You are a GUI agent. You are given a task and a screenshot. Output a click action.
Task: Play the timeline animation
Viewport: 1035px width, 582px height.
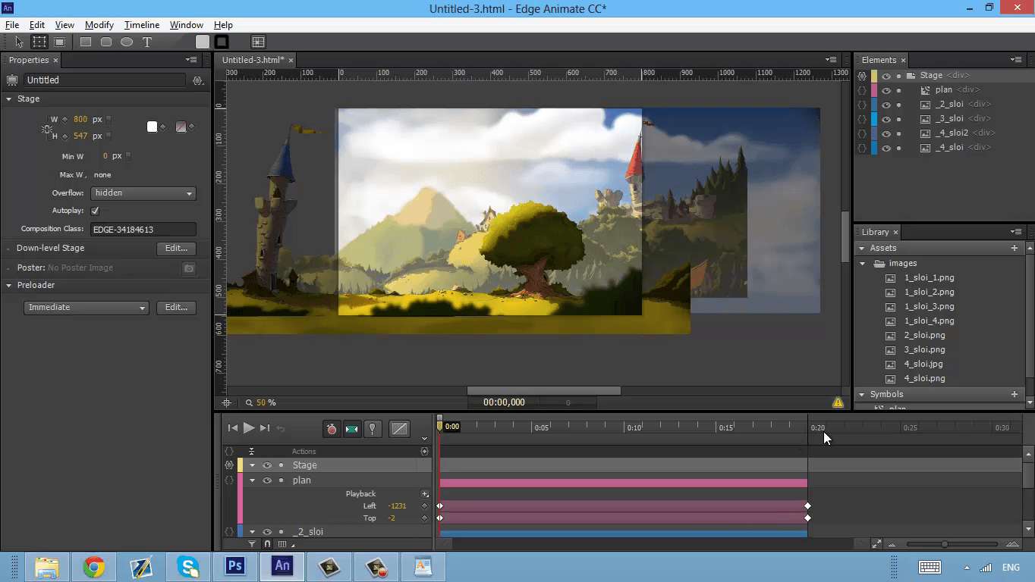[x=248, y=428]
